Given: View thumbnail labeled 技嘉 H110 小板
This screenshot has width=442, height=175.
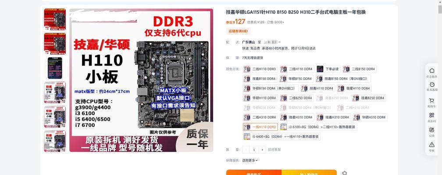Looking at the screenshot, I should point(55,92).
